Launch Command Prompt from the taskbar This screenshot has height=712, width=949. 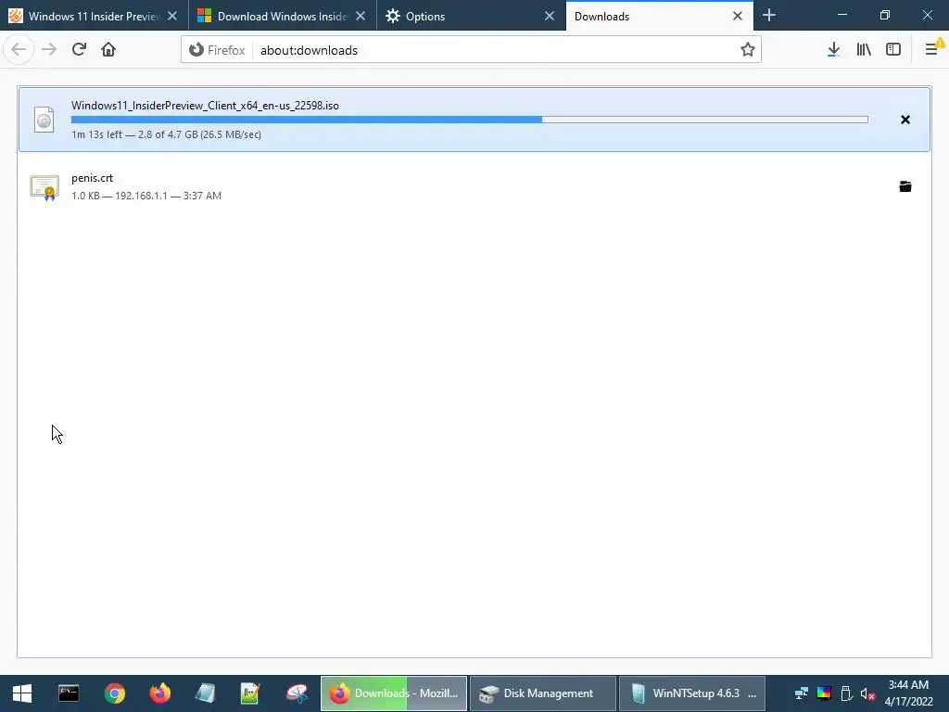click(69, 693)
